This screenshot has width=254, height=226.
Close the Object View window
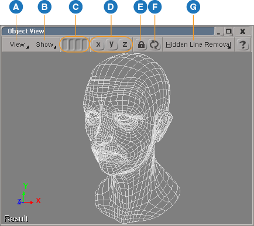(x=242, y=32)
